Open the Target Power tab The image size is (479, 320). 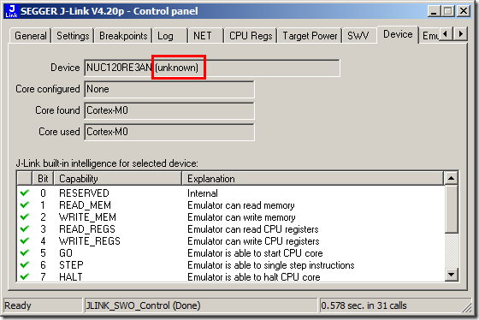(x=310, y=36)
